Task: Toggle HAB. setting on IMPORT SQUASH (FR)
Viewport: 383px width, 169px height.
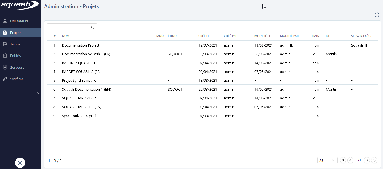Action: click(x=315, y=63)
